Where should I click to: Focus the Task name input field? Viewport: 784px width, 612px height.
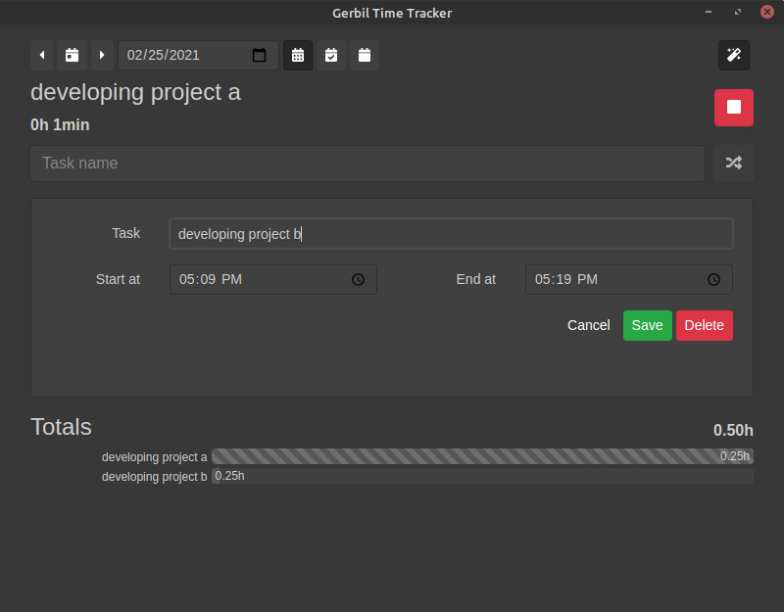tap(367, 164)
